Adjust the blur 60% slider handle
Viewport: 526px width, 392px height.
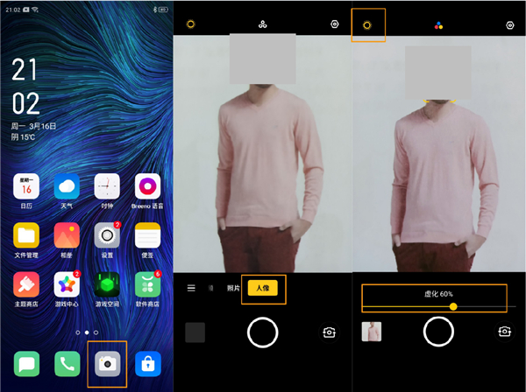click(x=453, y=306)
